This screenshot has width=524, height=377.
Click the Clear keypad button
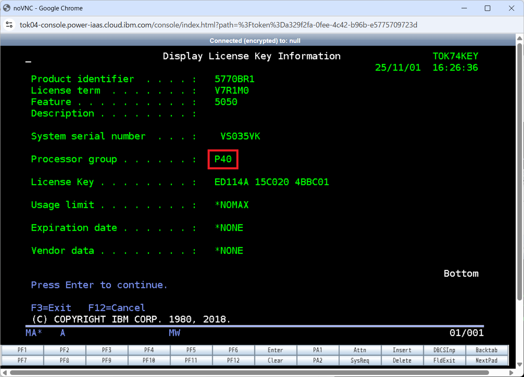click(276, 360)
